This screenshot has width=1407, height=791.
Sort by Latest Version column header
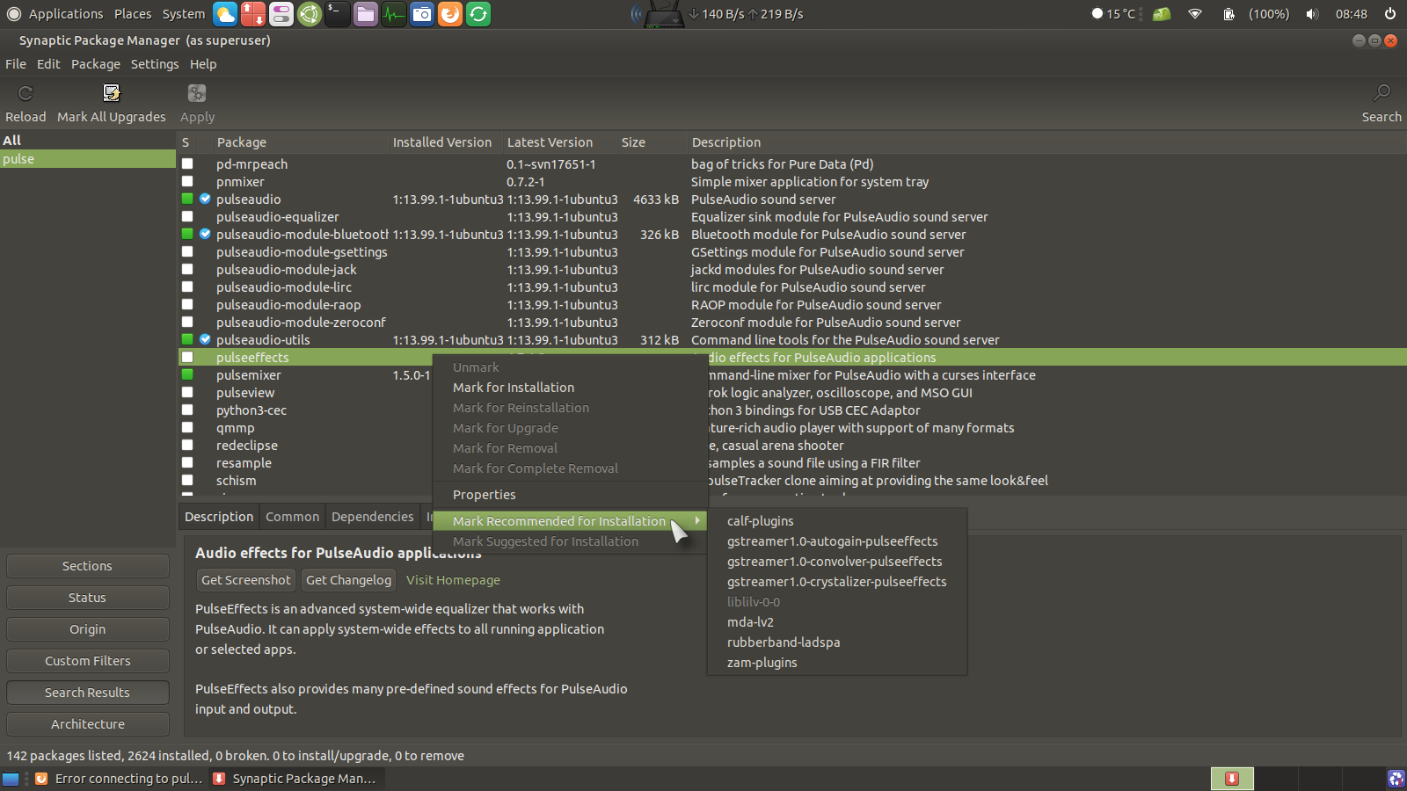pyautogui.click(x=558, y=142)
